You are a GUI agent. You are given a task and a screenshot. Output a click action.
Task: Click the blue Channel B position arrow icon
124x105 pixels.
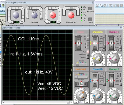click(x=91, y=81)
